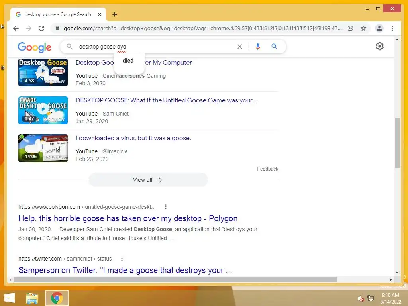
Task: Submit search with blue magnifier
Action: click(x=274, y=47)
